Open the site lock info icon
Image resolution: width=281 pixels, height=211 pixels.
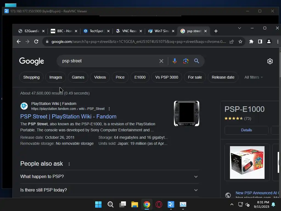[x=47, y=42]
